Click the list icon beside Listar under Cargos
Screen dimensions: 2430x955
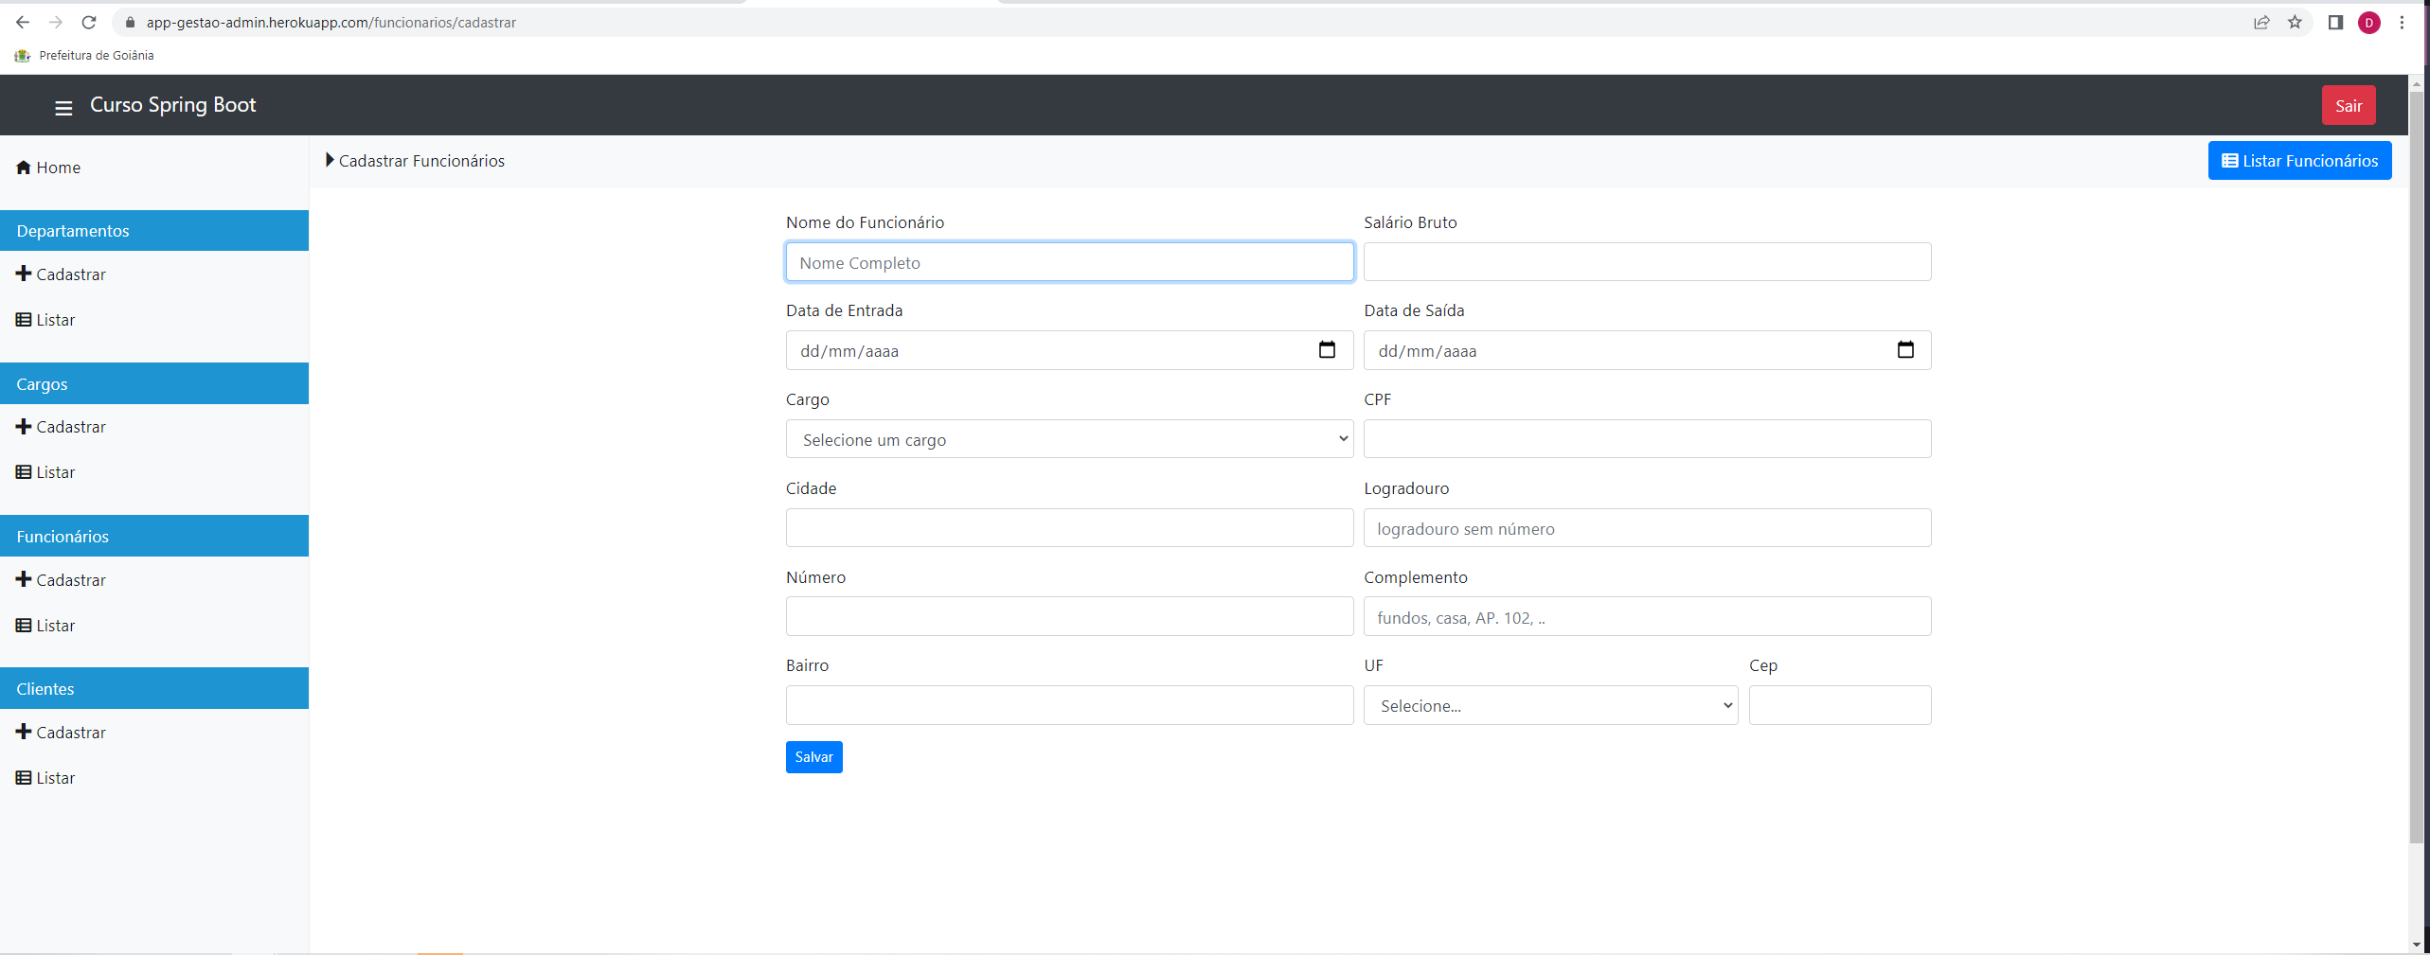(x=23, y=471)
